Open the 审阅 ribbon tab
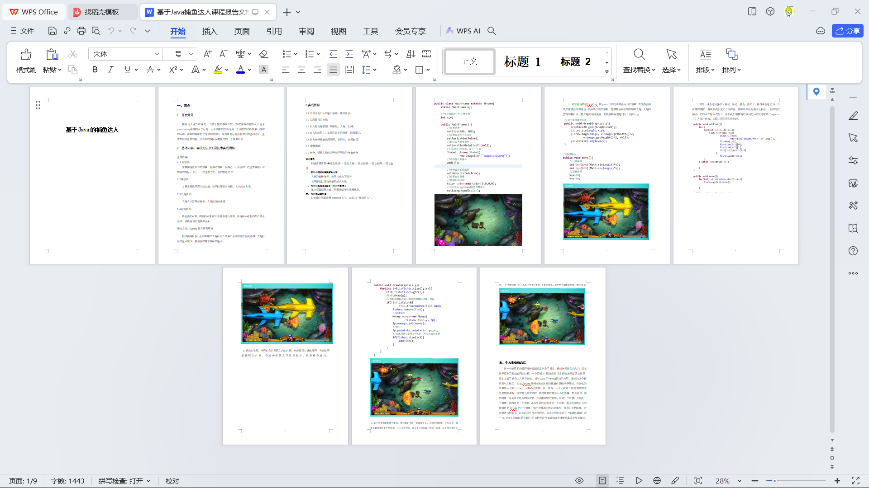This screenshot has height=488, width=869. (306, 31)
